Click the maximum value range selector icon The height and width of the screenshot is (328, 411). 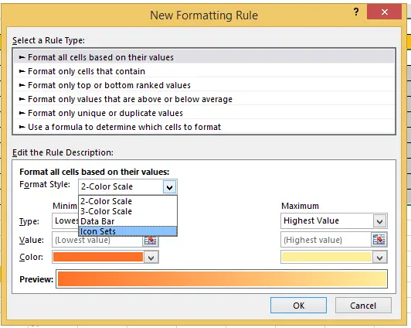point(379,240)
